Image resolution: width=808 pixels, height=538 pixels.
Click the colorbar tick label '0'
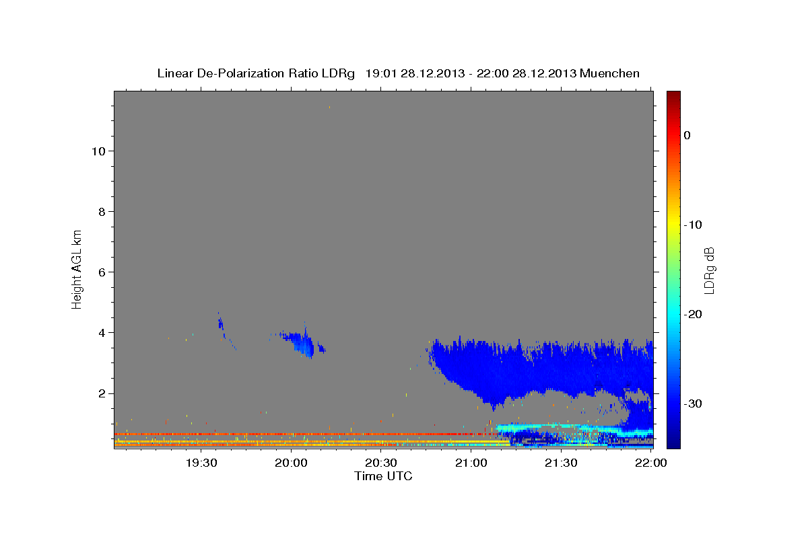tap(687, 135)
